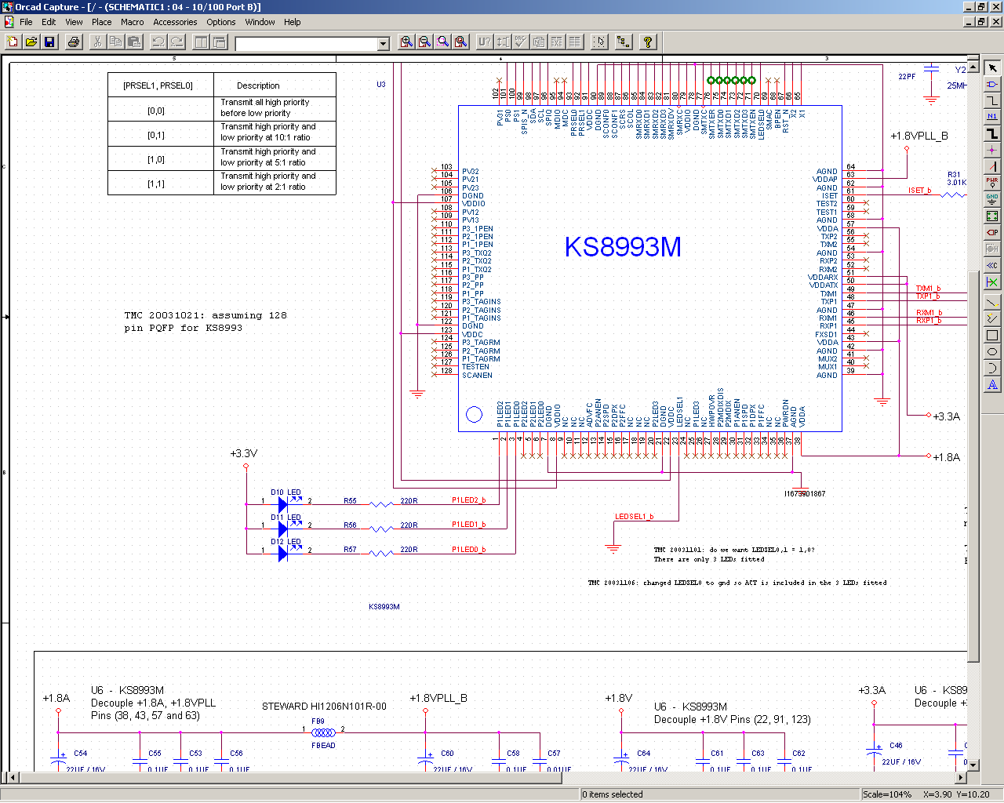
Task: Activate the Place Bus tool
Action: [x=992, y=133]
